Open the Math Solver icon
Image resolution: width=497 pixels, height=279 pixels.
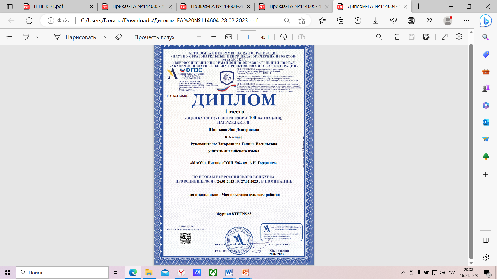[x=411, y=20]
